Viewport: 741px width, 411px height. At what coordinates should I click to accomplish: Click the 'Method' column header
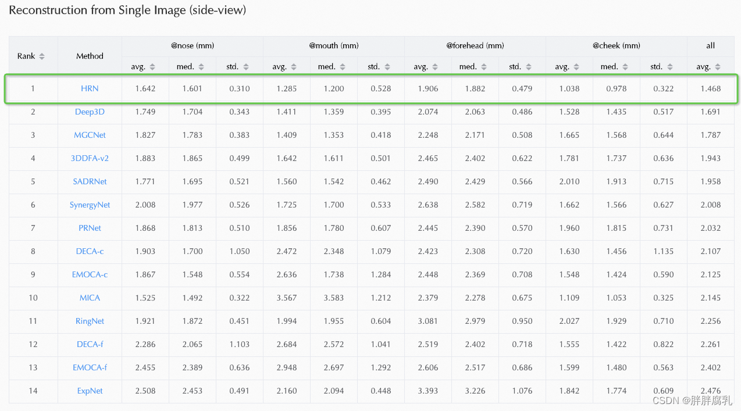pyautogui.click(x=90, y=56)
